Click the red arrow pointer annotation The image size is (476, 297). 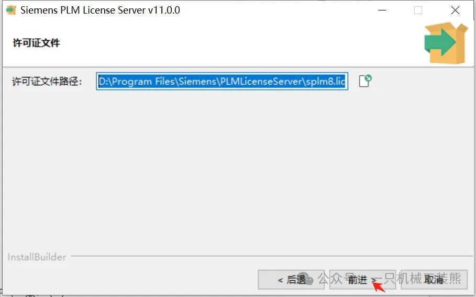(378, 286)
